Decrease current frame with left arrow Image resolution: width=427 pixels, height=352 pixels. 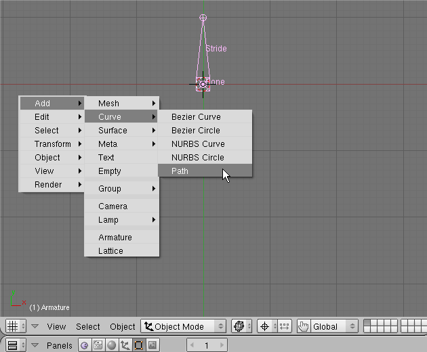pos(192,345)
